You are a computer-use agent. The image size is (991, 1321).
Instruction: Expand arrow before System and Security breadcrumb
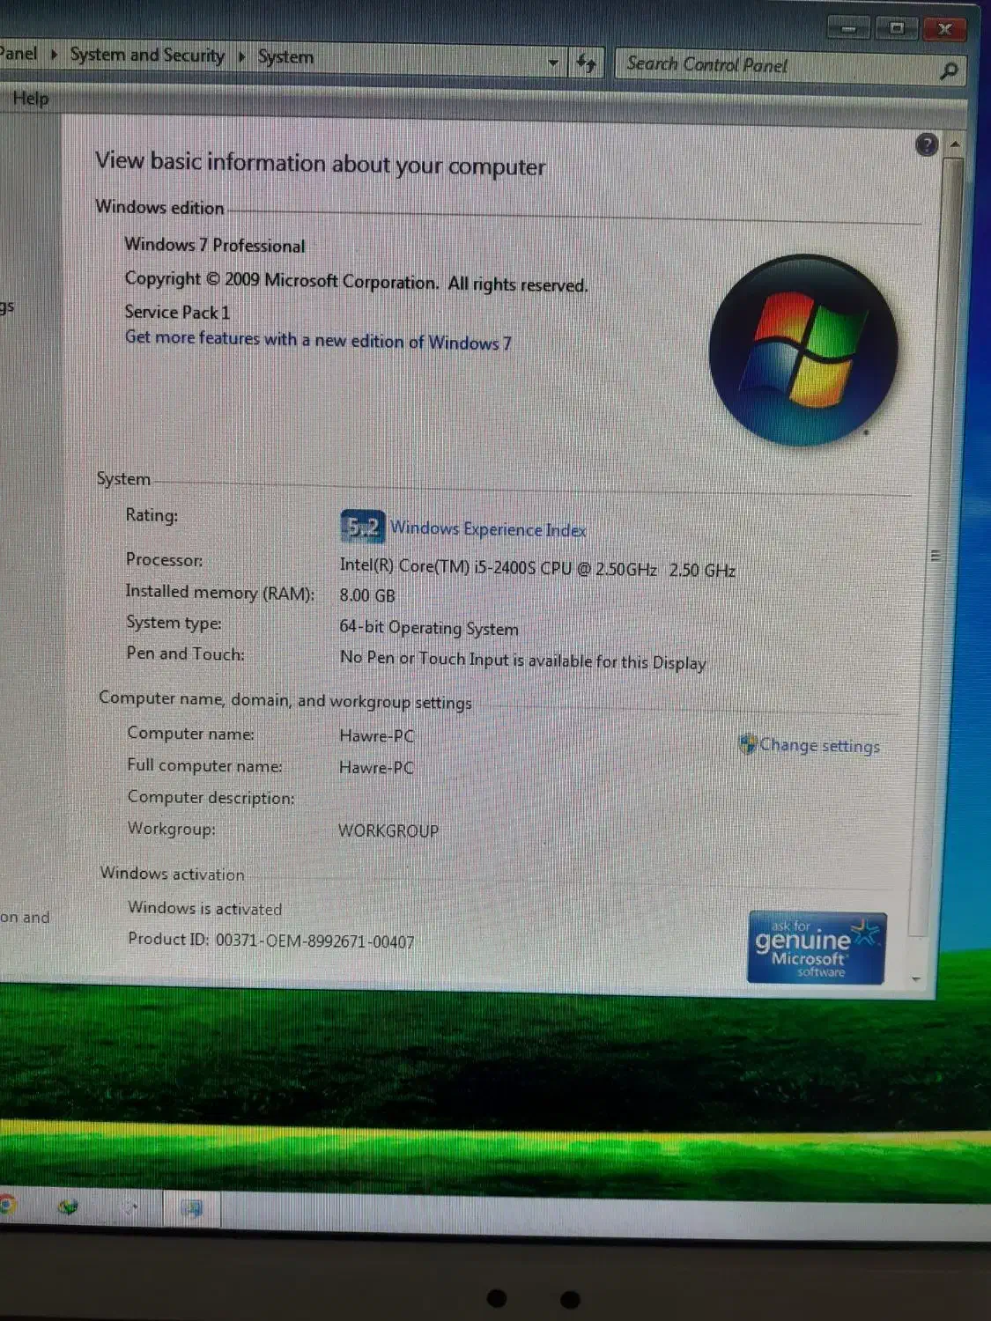[x=54, y=54]
